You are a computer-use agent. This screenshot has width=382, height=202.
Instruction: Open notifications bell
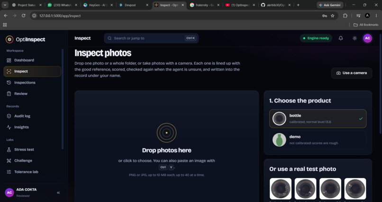click(341, 38)
